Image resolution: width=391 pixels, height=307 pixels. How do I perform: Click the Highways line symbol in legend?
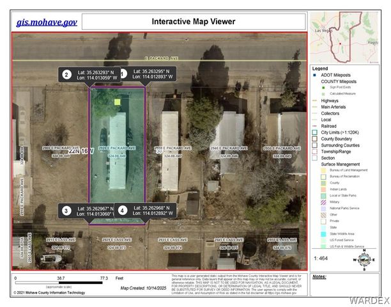(315, 100)
